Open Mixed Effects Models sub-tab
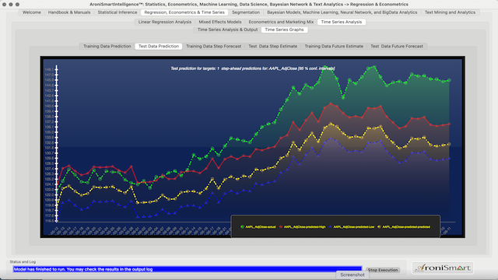The width and height of the screenshot is (498, 280). [x=220, y=22]
